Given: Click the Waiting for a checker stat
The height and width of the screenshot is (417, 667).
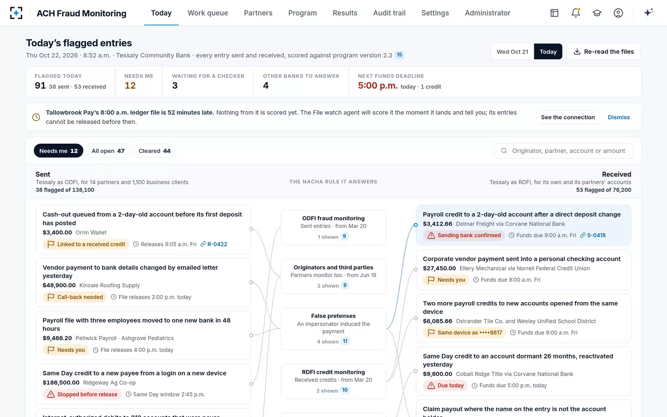Looking at the screenshot, I should [208, 82].
